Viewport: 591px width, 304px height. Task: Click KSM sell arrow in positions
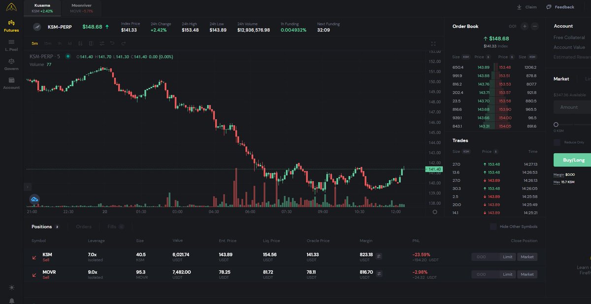tap(34, 257)
